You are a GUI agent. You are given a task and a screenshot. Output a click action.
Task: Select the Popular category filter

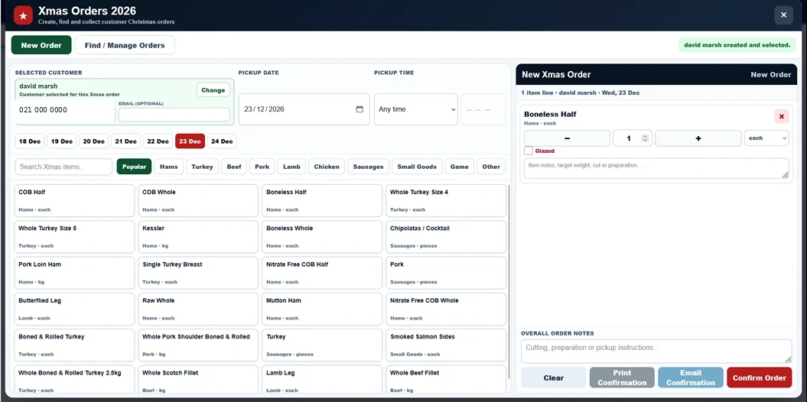coord(134,167)
